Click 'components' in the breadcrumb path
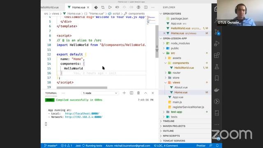The height and width of the screenshot is (148, 263). point(136,14)
